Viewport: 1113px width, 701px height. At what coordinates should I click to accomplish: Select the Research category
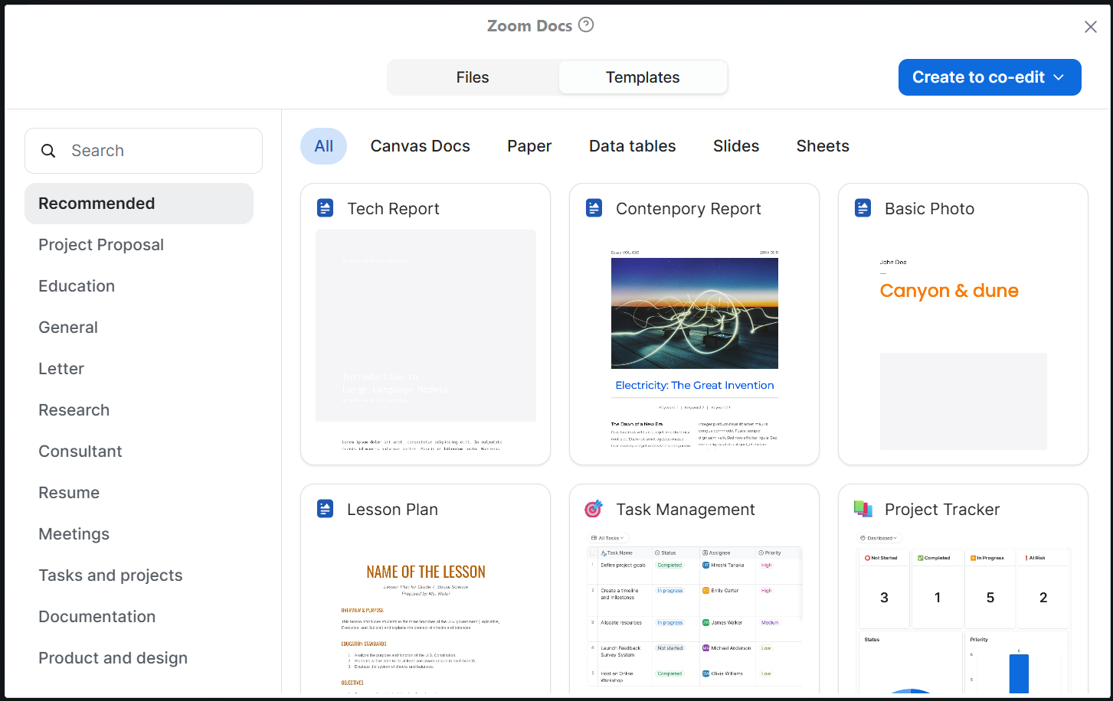139,410
